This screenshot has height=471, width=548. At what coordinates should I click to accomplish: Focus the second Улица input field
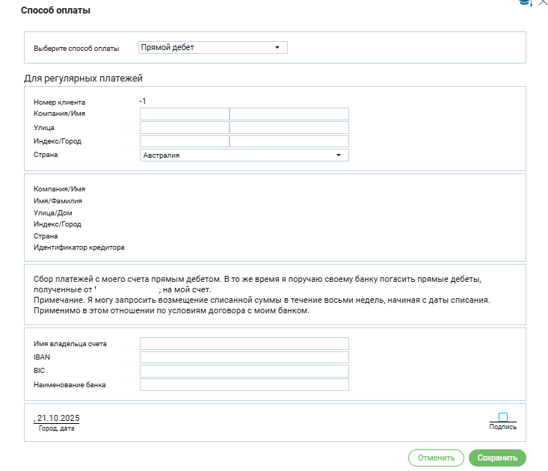point(289,128)
